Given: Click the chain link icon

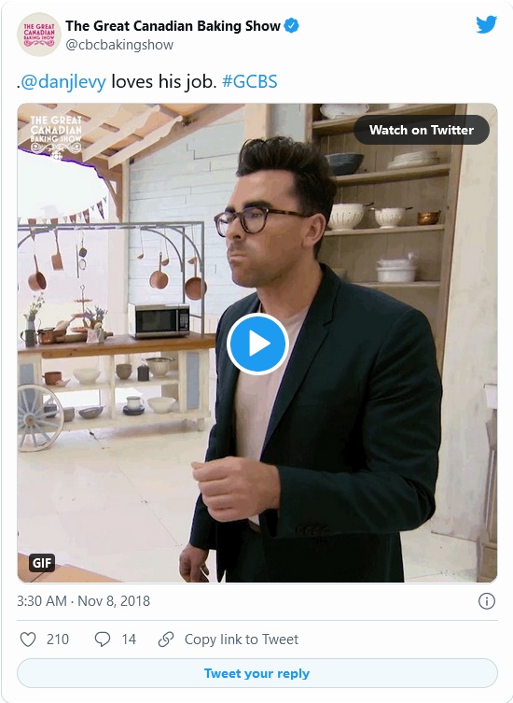Looking at the screenshot, I should coord(166,639).
